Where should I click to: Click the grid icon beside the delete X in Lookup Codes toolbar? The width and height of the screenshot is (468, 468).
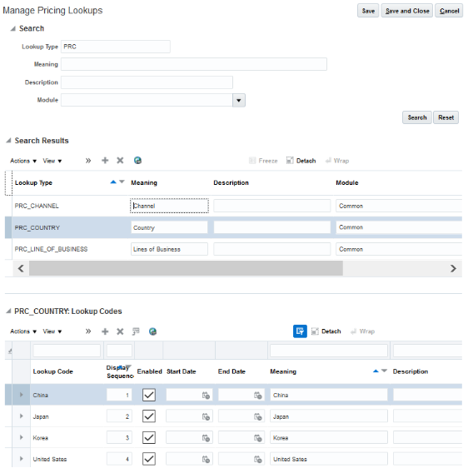136,331
